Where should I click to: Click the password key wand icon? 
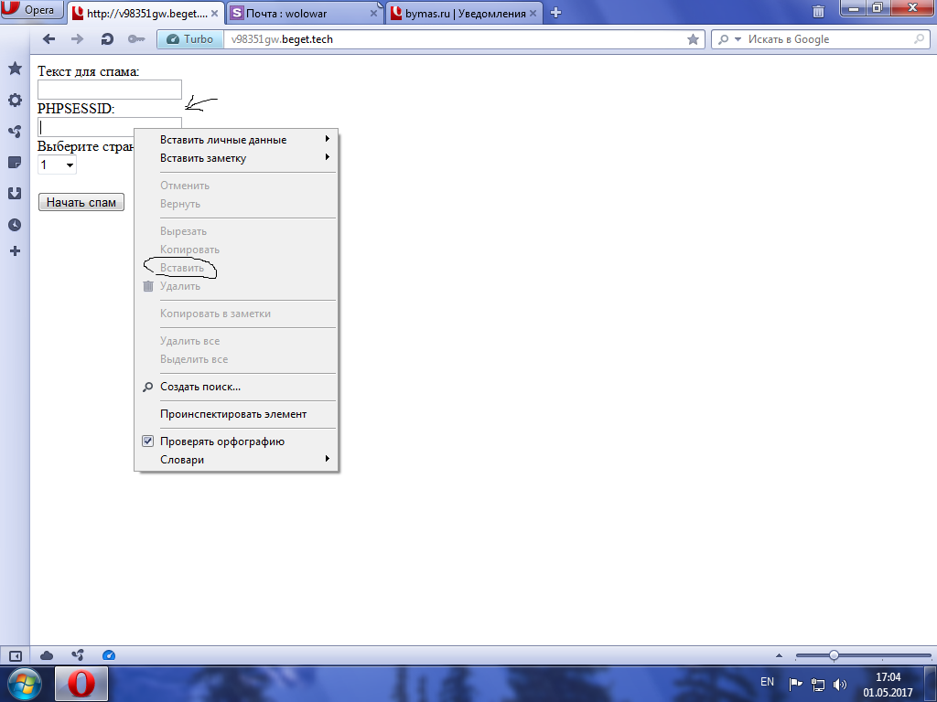(x=135, y=39)
